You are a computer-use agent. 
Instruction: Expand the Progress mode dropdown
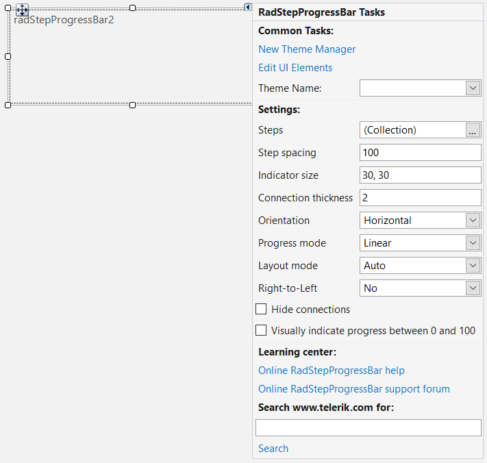tap(473, 243)
